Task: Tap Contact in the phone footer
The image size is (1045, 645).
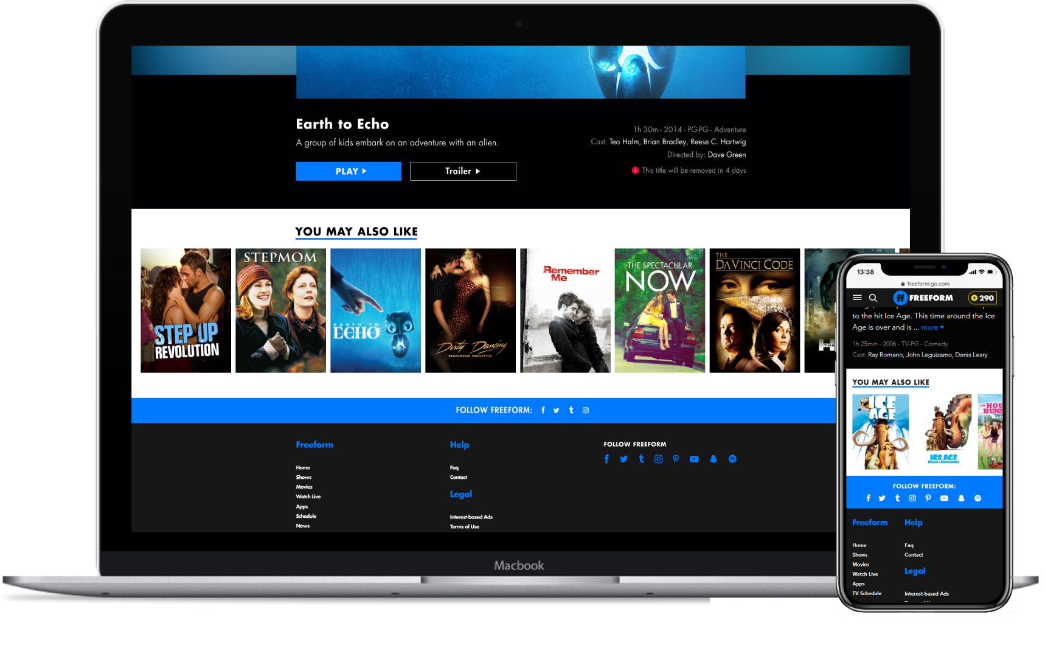Action: [914, 555]
